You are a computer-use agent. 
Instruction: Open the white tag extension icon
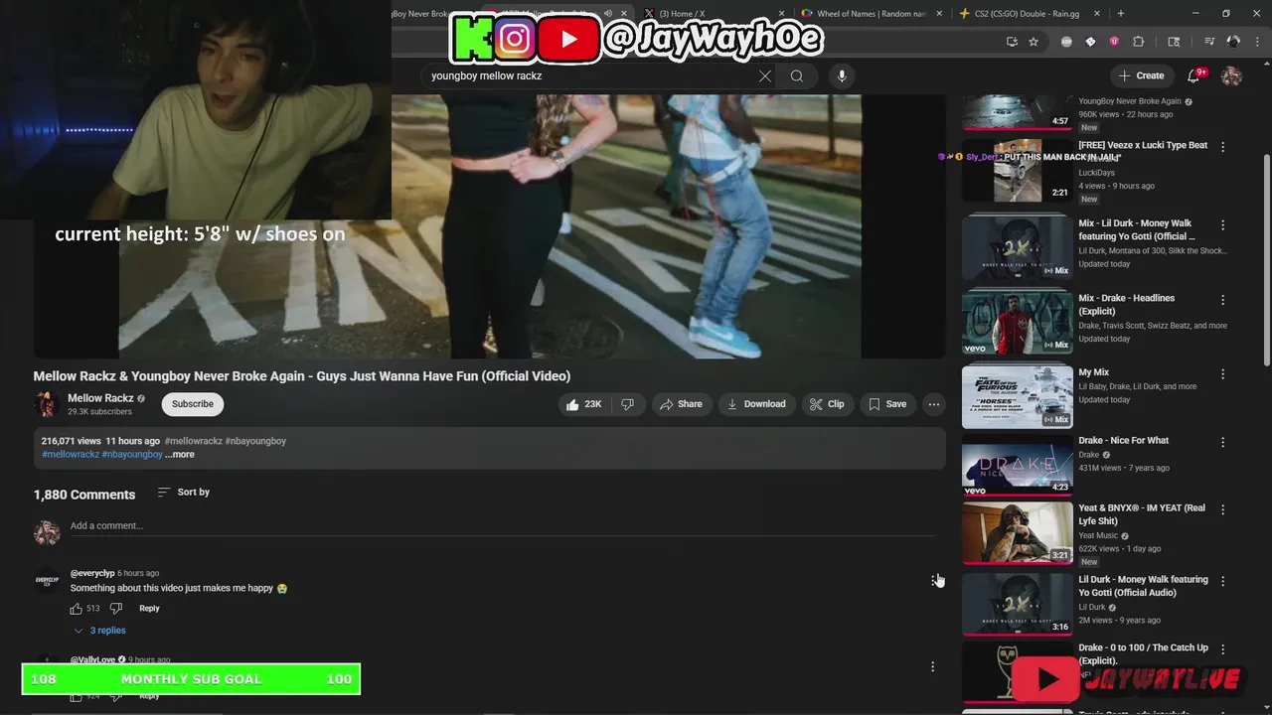[1090, 42]
